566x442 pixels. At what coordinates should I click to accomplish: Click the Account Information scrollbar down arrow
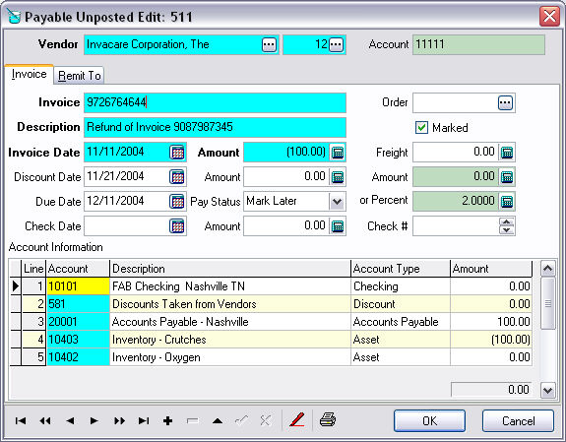pyautogui.click(x=548, y=390)
